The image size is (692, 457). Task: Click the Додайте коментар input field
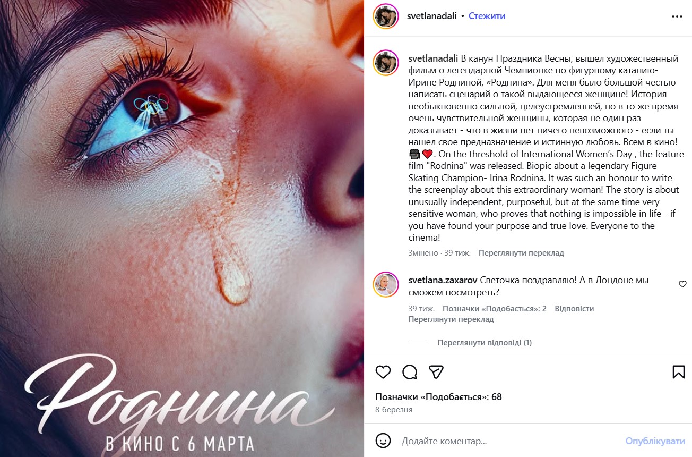click(x=509, y=441)
